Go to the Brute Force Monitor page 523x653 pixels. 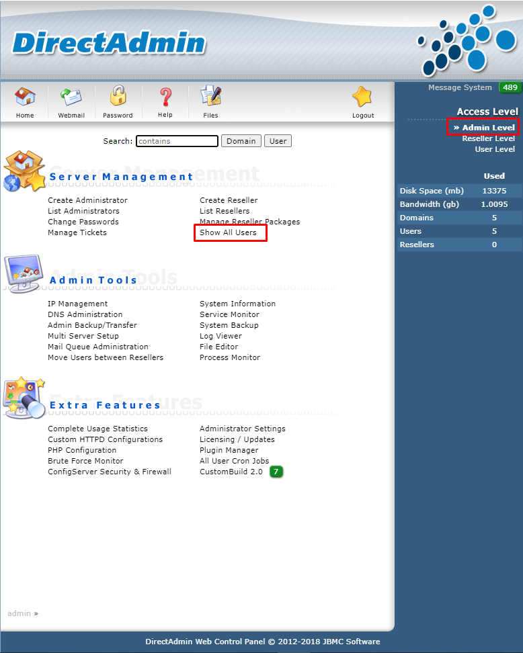coord(85,461)
